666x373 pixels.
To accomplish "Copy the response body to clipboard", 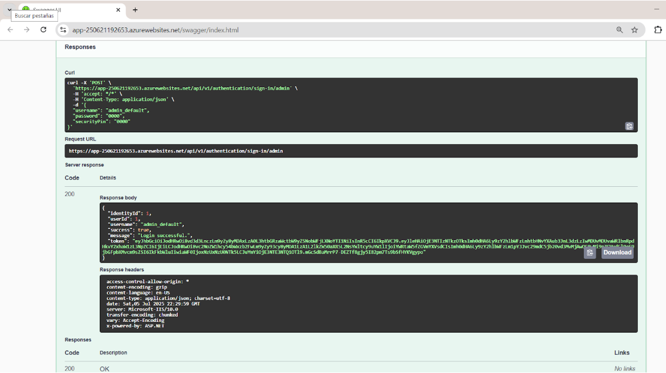I will coord(590,252).
